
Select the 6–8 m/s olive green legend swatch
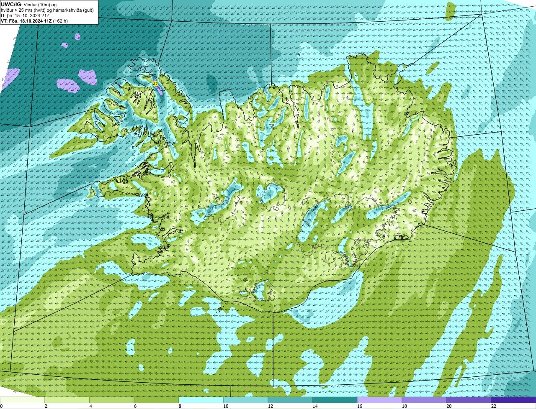point(156,400)
